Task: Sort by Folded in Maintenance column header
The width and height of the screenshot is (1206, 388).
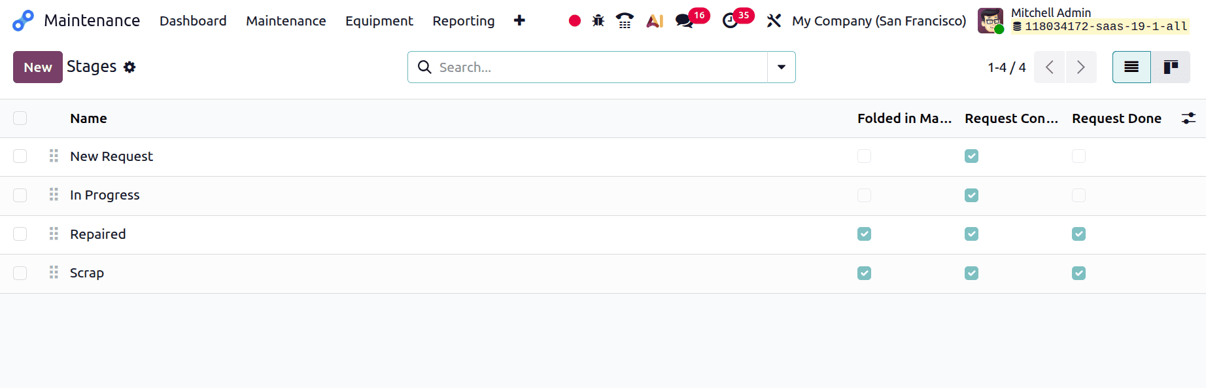Action: 904,118
